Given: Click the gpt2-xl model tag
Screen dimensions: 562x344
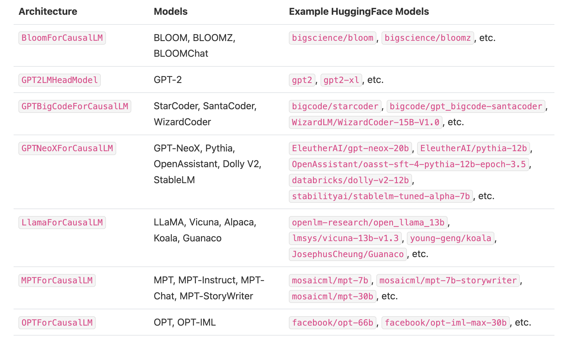Looking at the screenshot, I should coord(341,80).
